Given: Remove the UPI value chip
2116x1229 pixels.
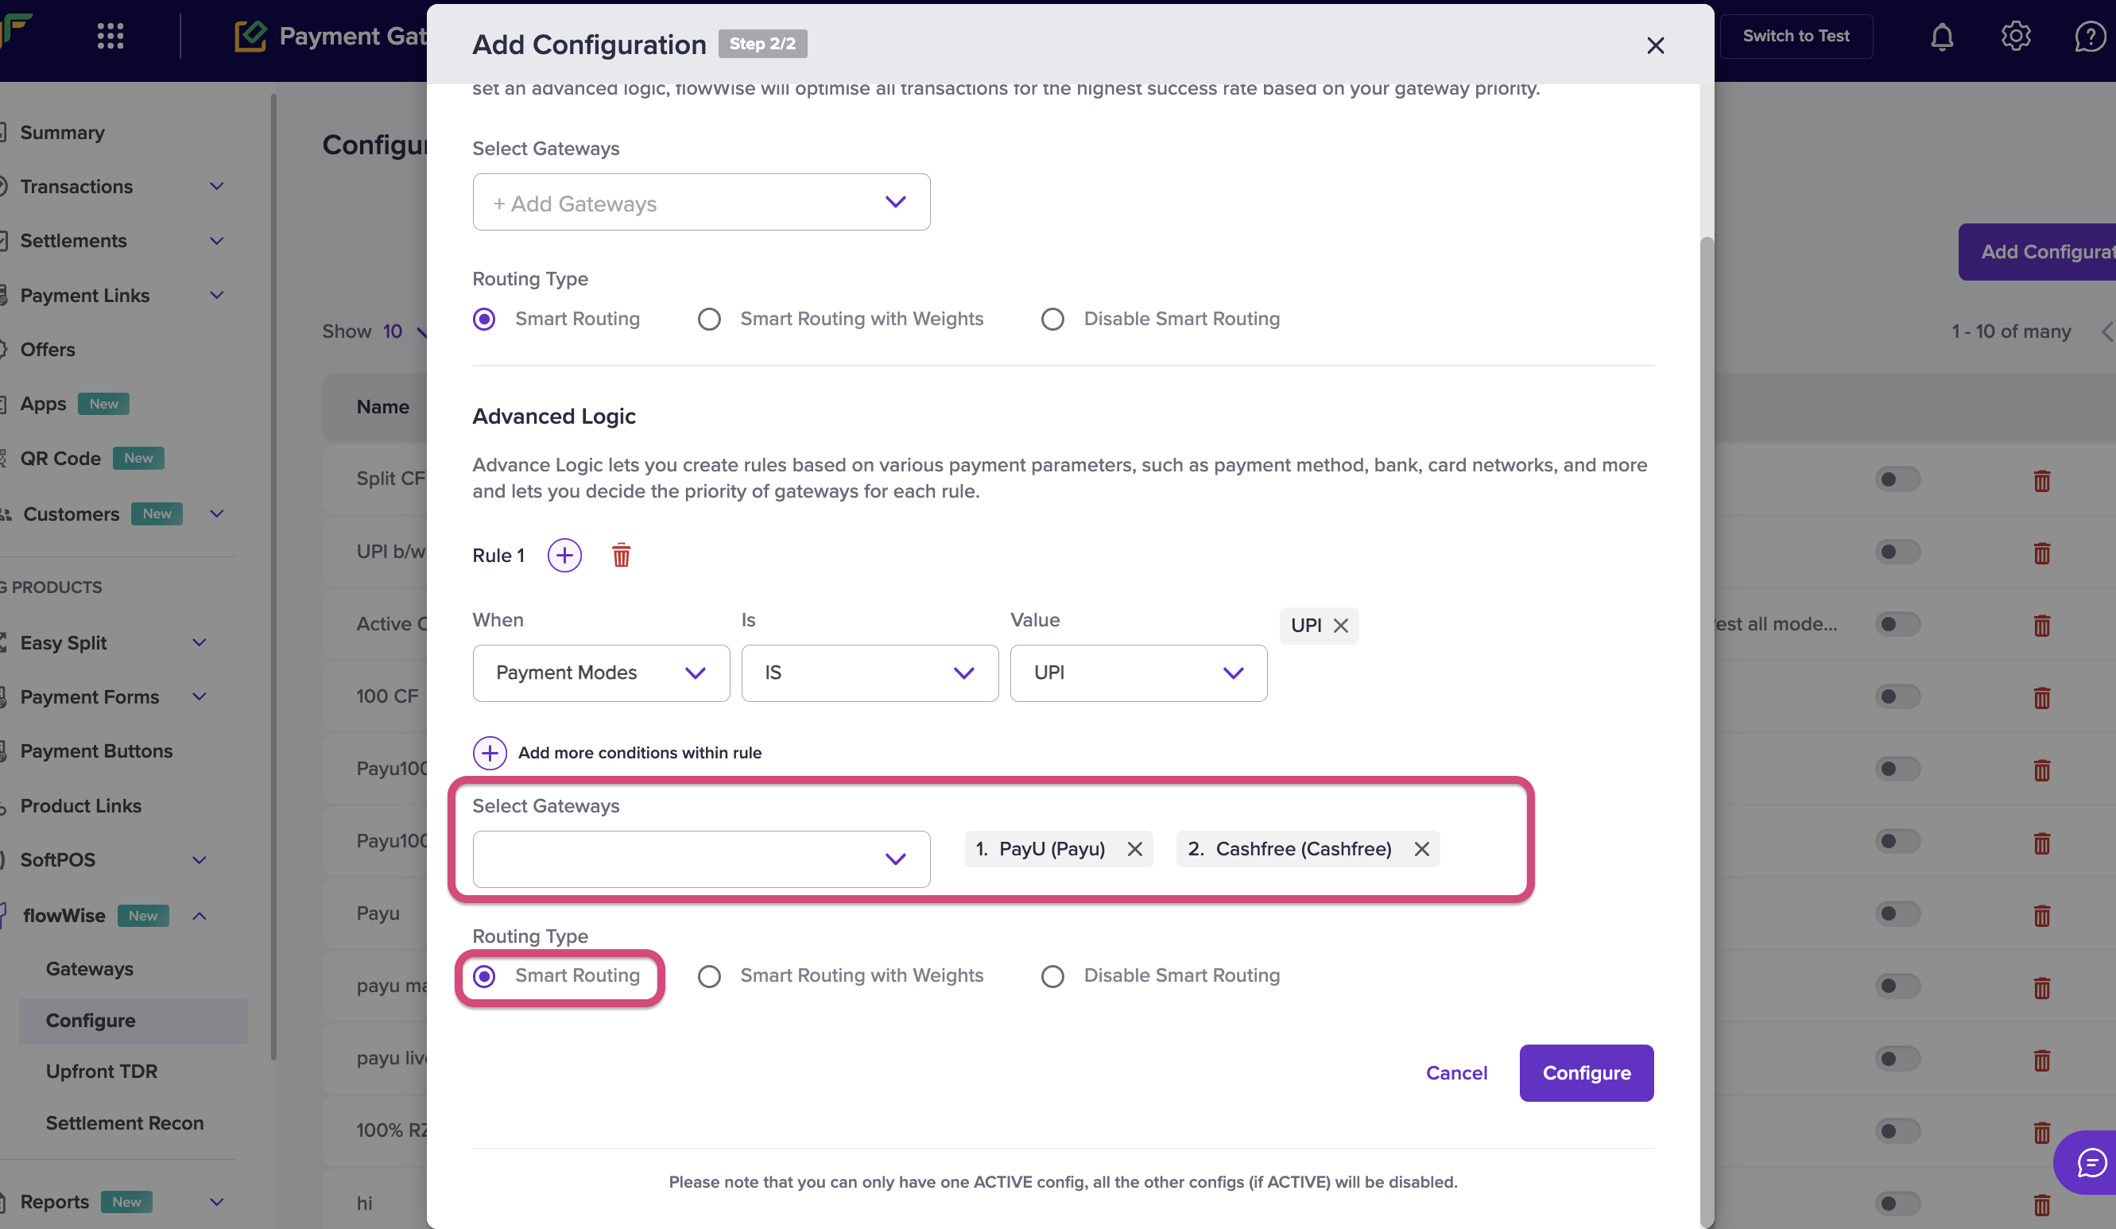Looking at the screenshot, I should point(1341,626).
